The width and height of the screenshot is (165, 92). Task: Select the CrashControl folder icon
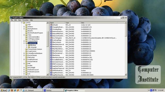click(x=26, y=51)
